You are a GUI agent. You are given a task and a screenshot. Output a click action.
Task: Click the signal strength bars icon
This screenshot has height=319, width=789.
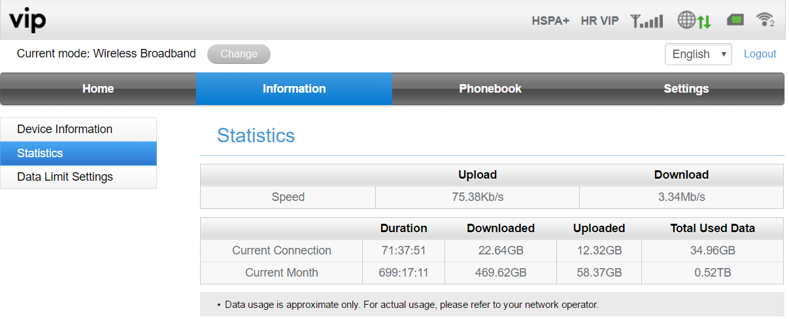pyautogui.click(x=646, y=21)
